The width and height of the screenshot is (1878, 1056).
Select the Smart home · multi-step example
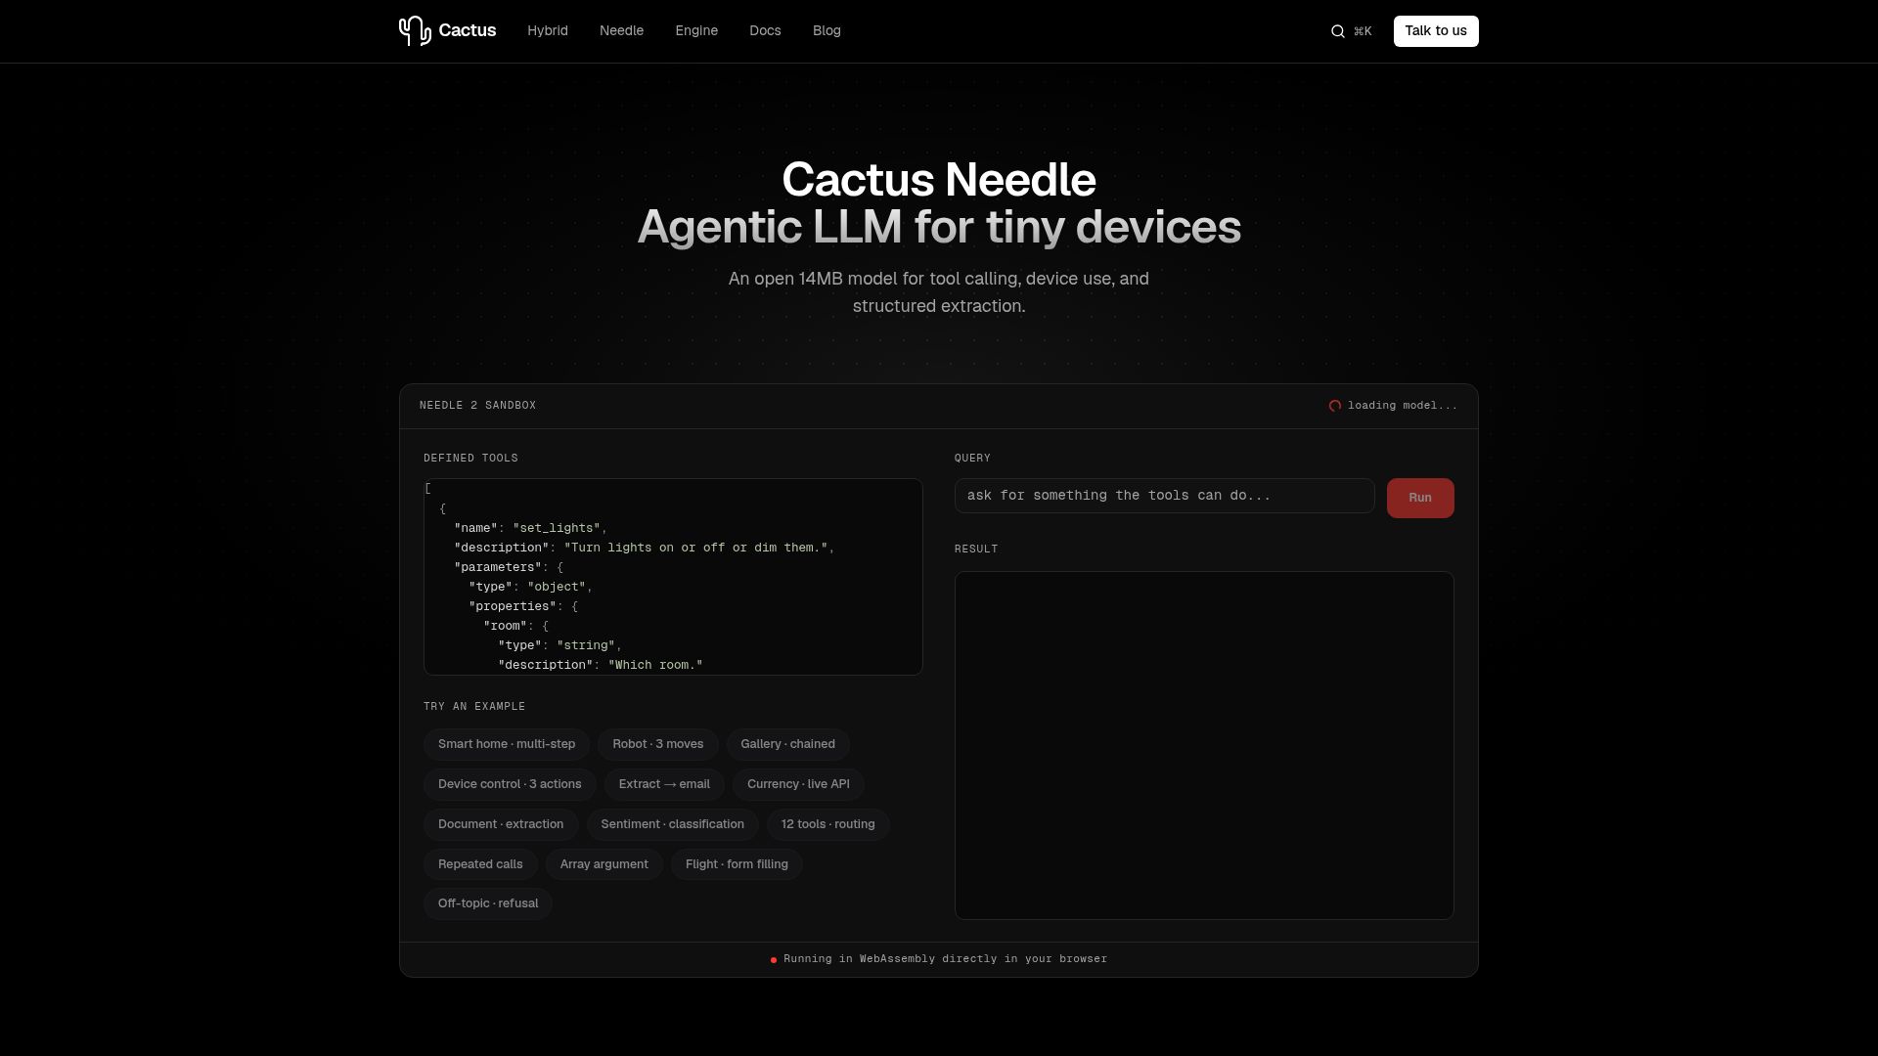pos(507,745)
